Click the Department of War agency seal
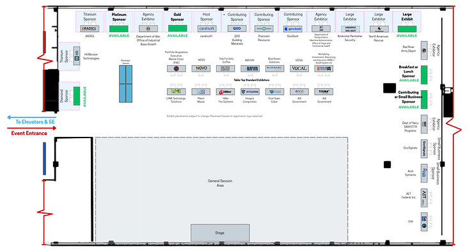 pos(148,29)
